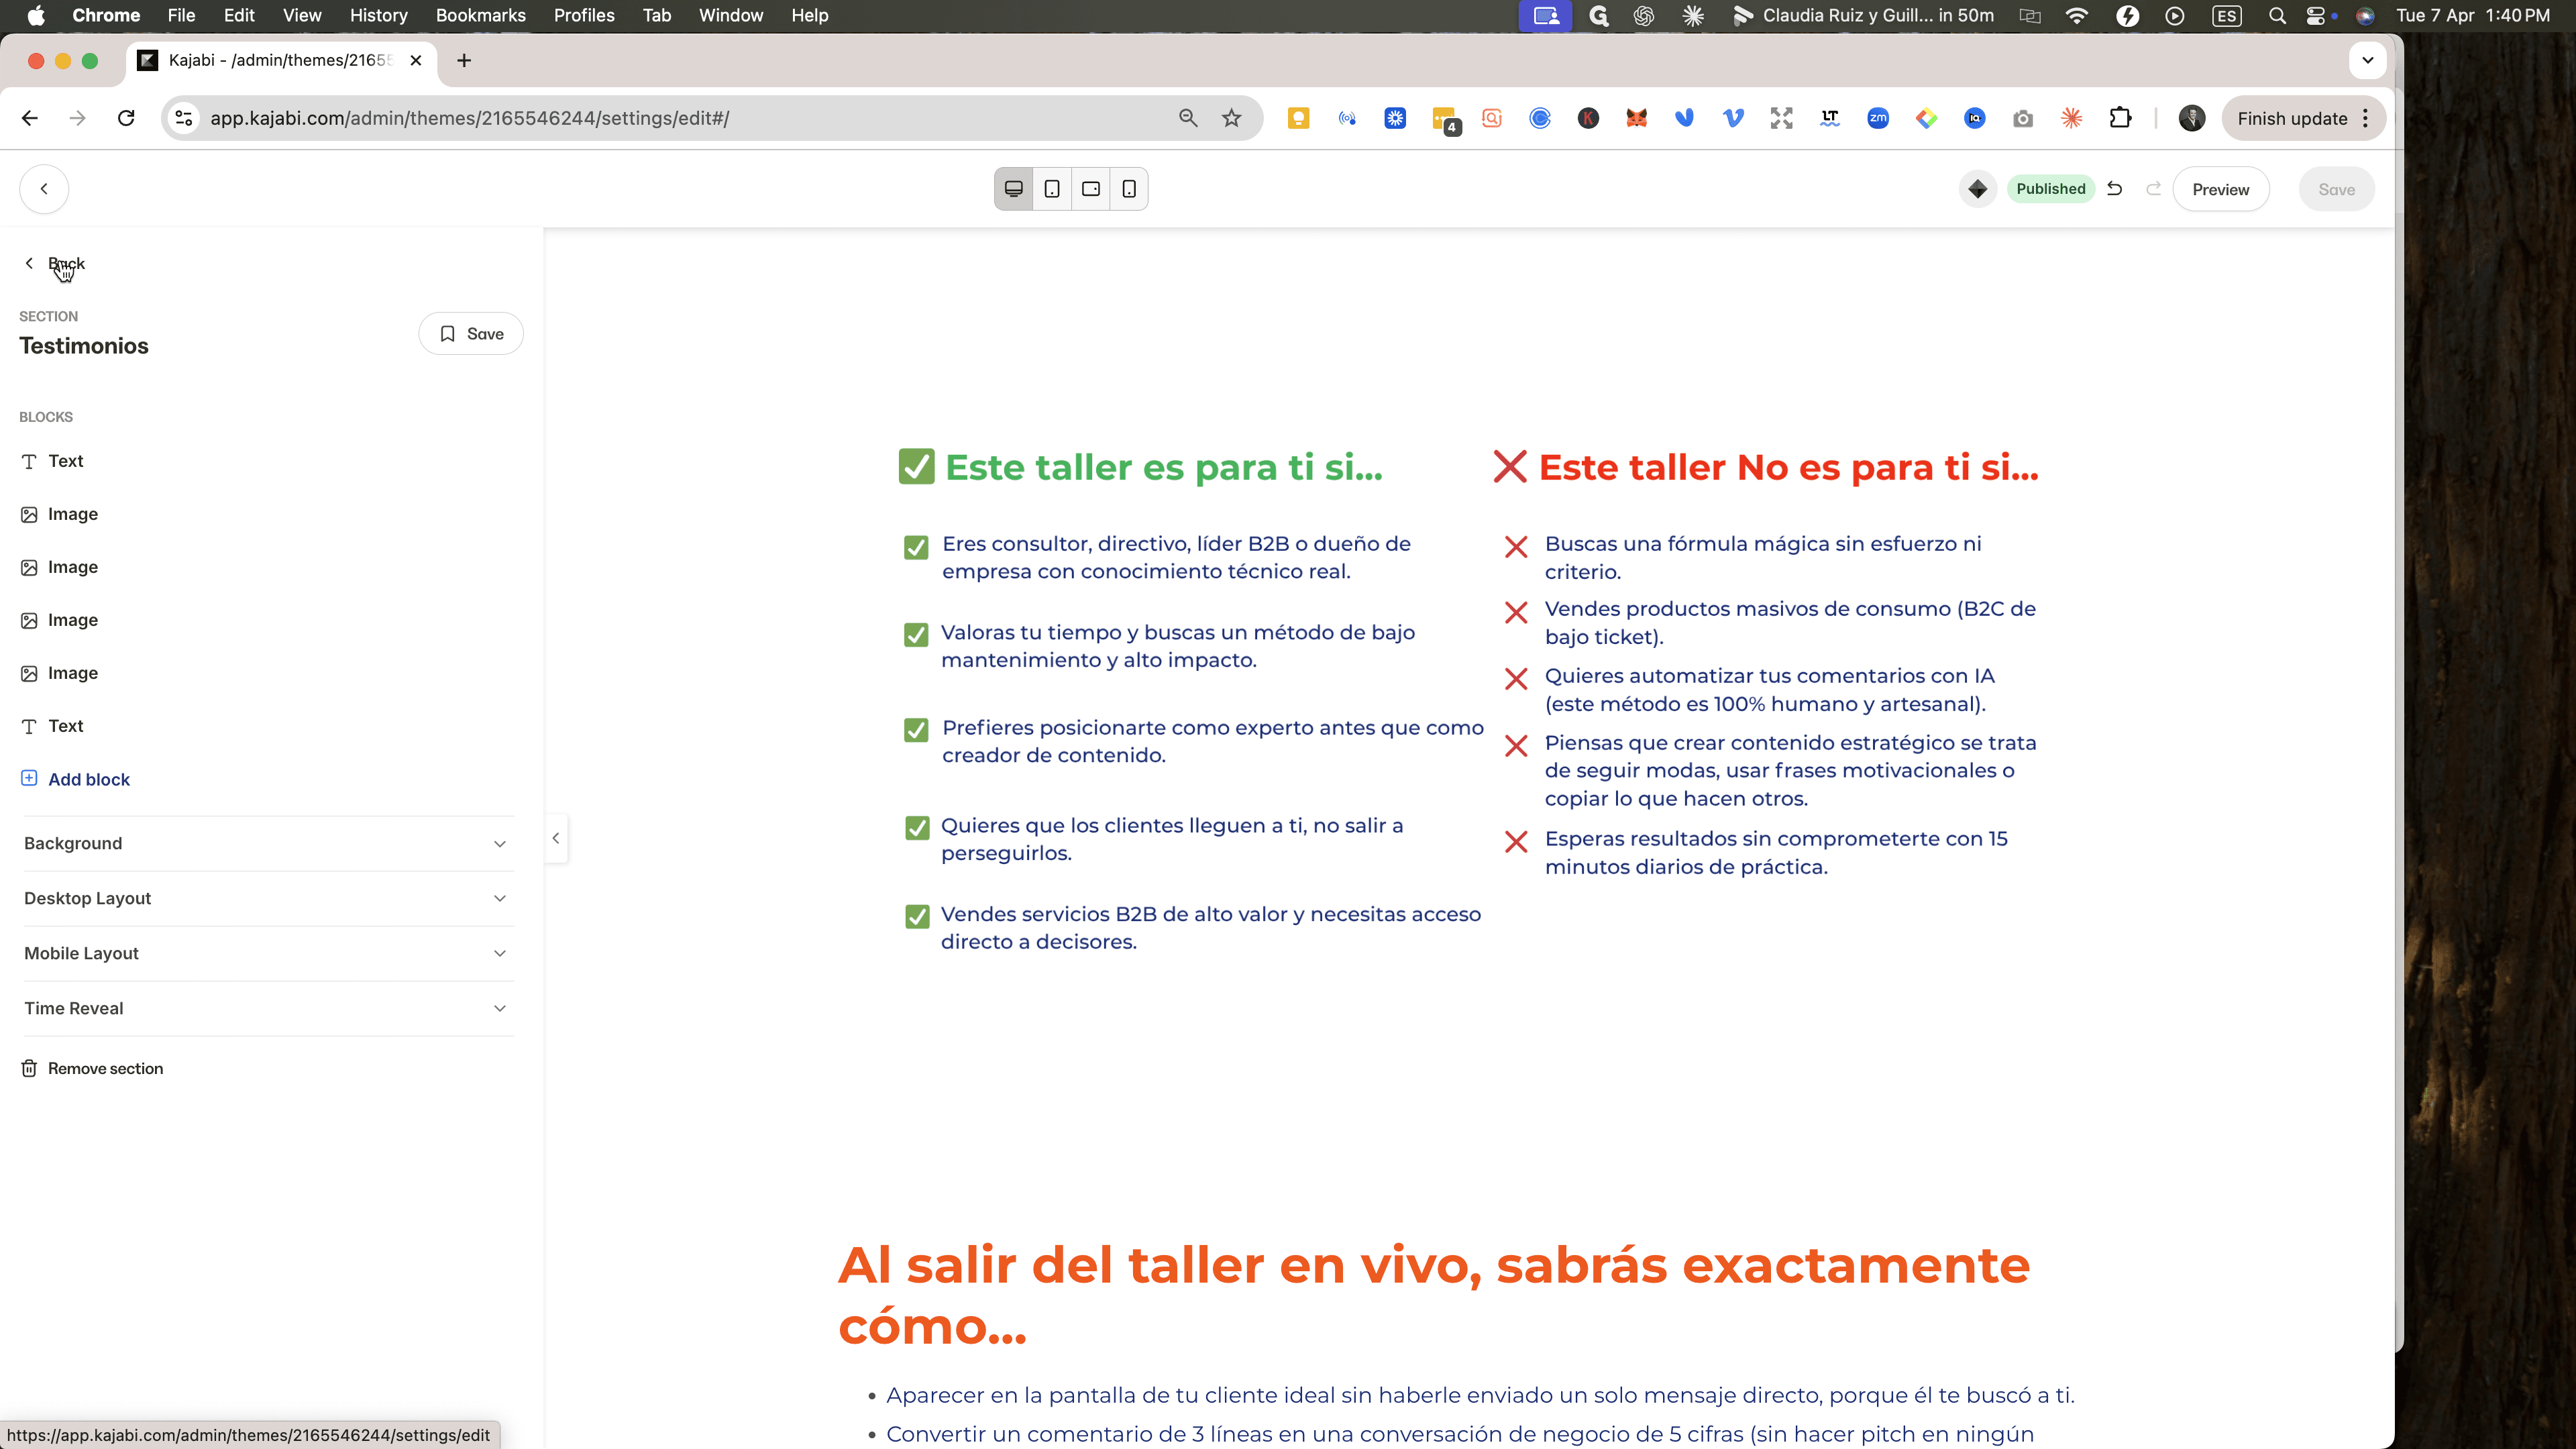This screenshot has height=1449, width=2576.
Task: Switch to desktop preview device icon
Action: click(1013, 189)
